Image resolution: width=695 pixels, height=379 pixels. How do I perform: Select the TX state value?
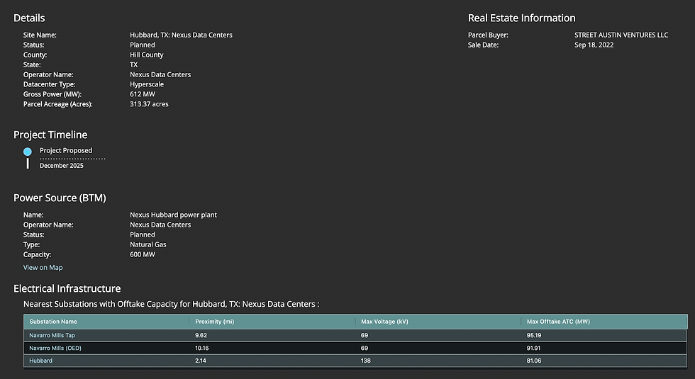(133, 64)
